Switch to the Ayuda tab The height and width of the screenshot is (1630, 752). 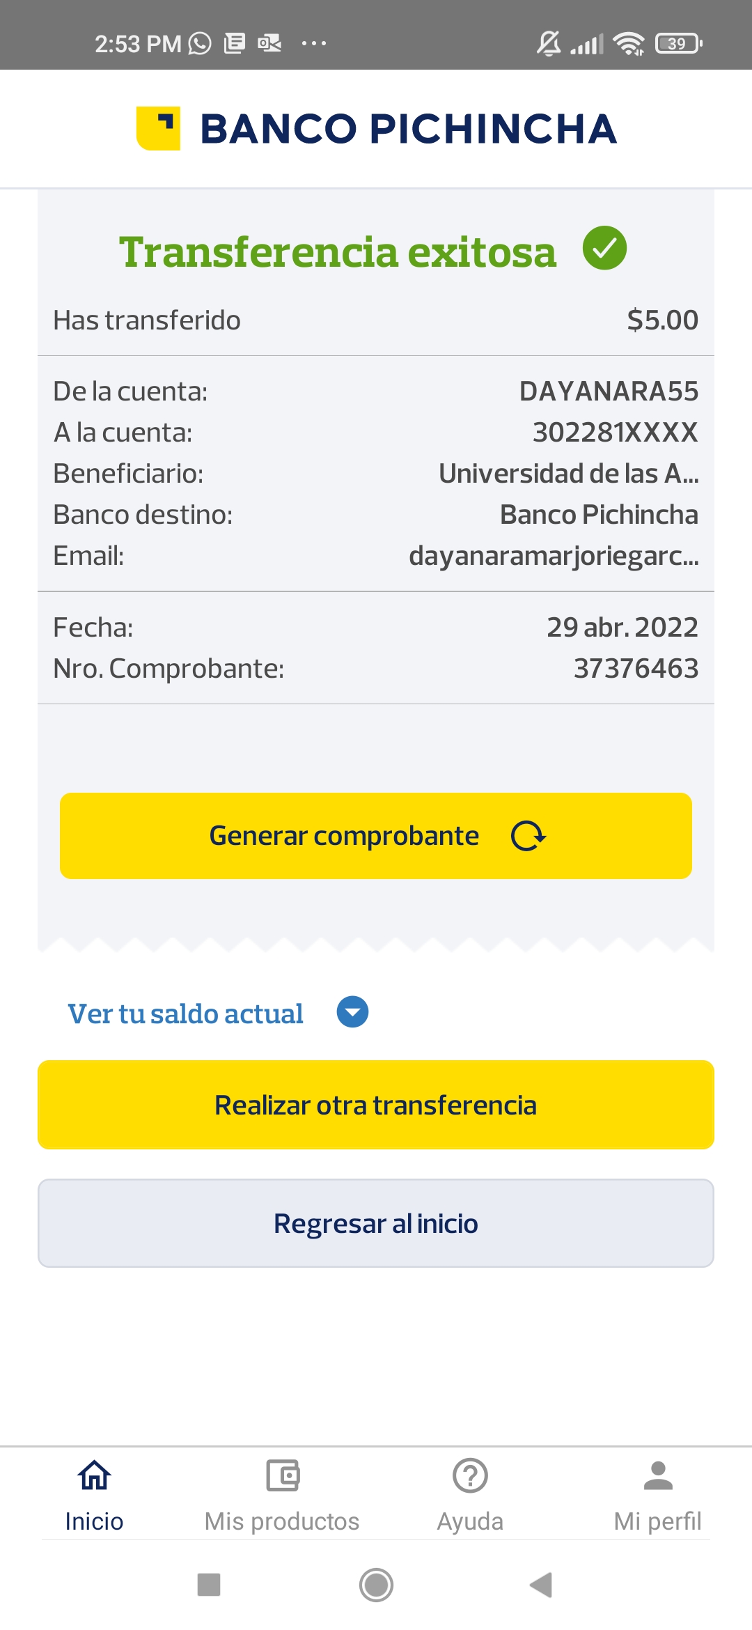pos(470,1521)
